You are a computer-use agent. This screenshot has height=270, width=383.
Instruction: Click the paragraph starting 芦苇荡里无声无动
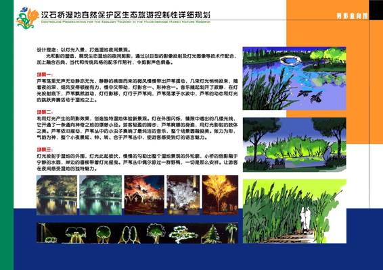point(137,90)
